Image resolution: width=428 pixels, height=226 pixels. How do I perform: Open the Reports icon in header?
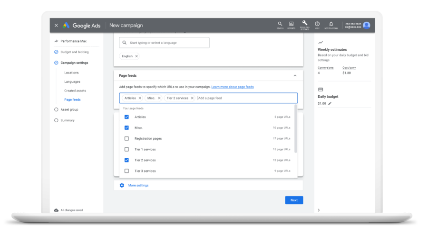point(292,24)
